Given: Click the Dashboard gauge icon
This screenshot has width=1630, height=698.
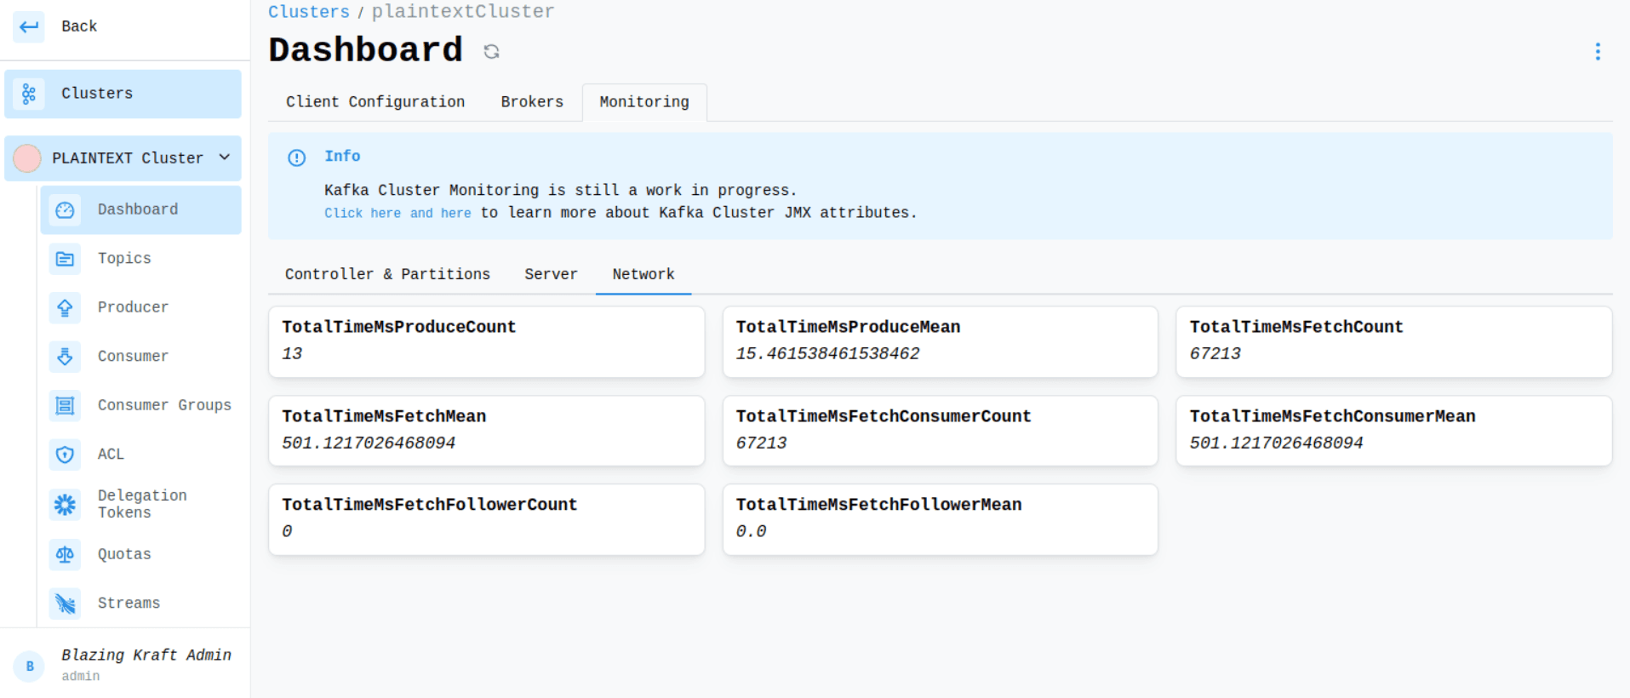Looking at the screenshot, I should (65, 210).
